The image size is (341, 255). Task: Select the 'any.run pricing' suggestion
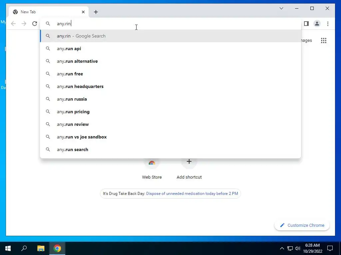tap(170, 112)
